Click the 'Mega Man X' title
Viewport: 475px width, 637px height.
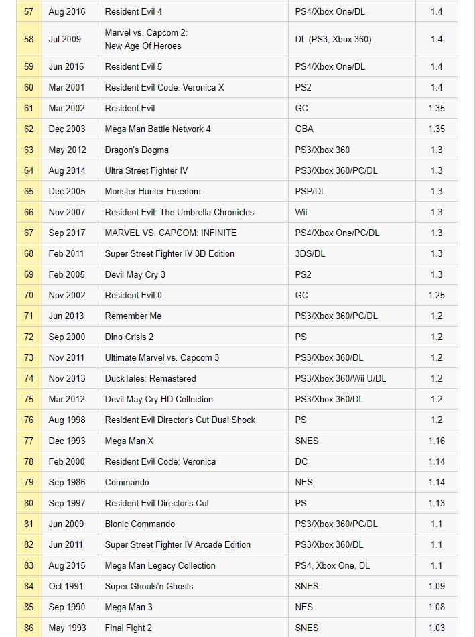coord(129,441)
